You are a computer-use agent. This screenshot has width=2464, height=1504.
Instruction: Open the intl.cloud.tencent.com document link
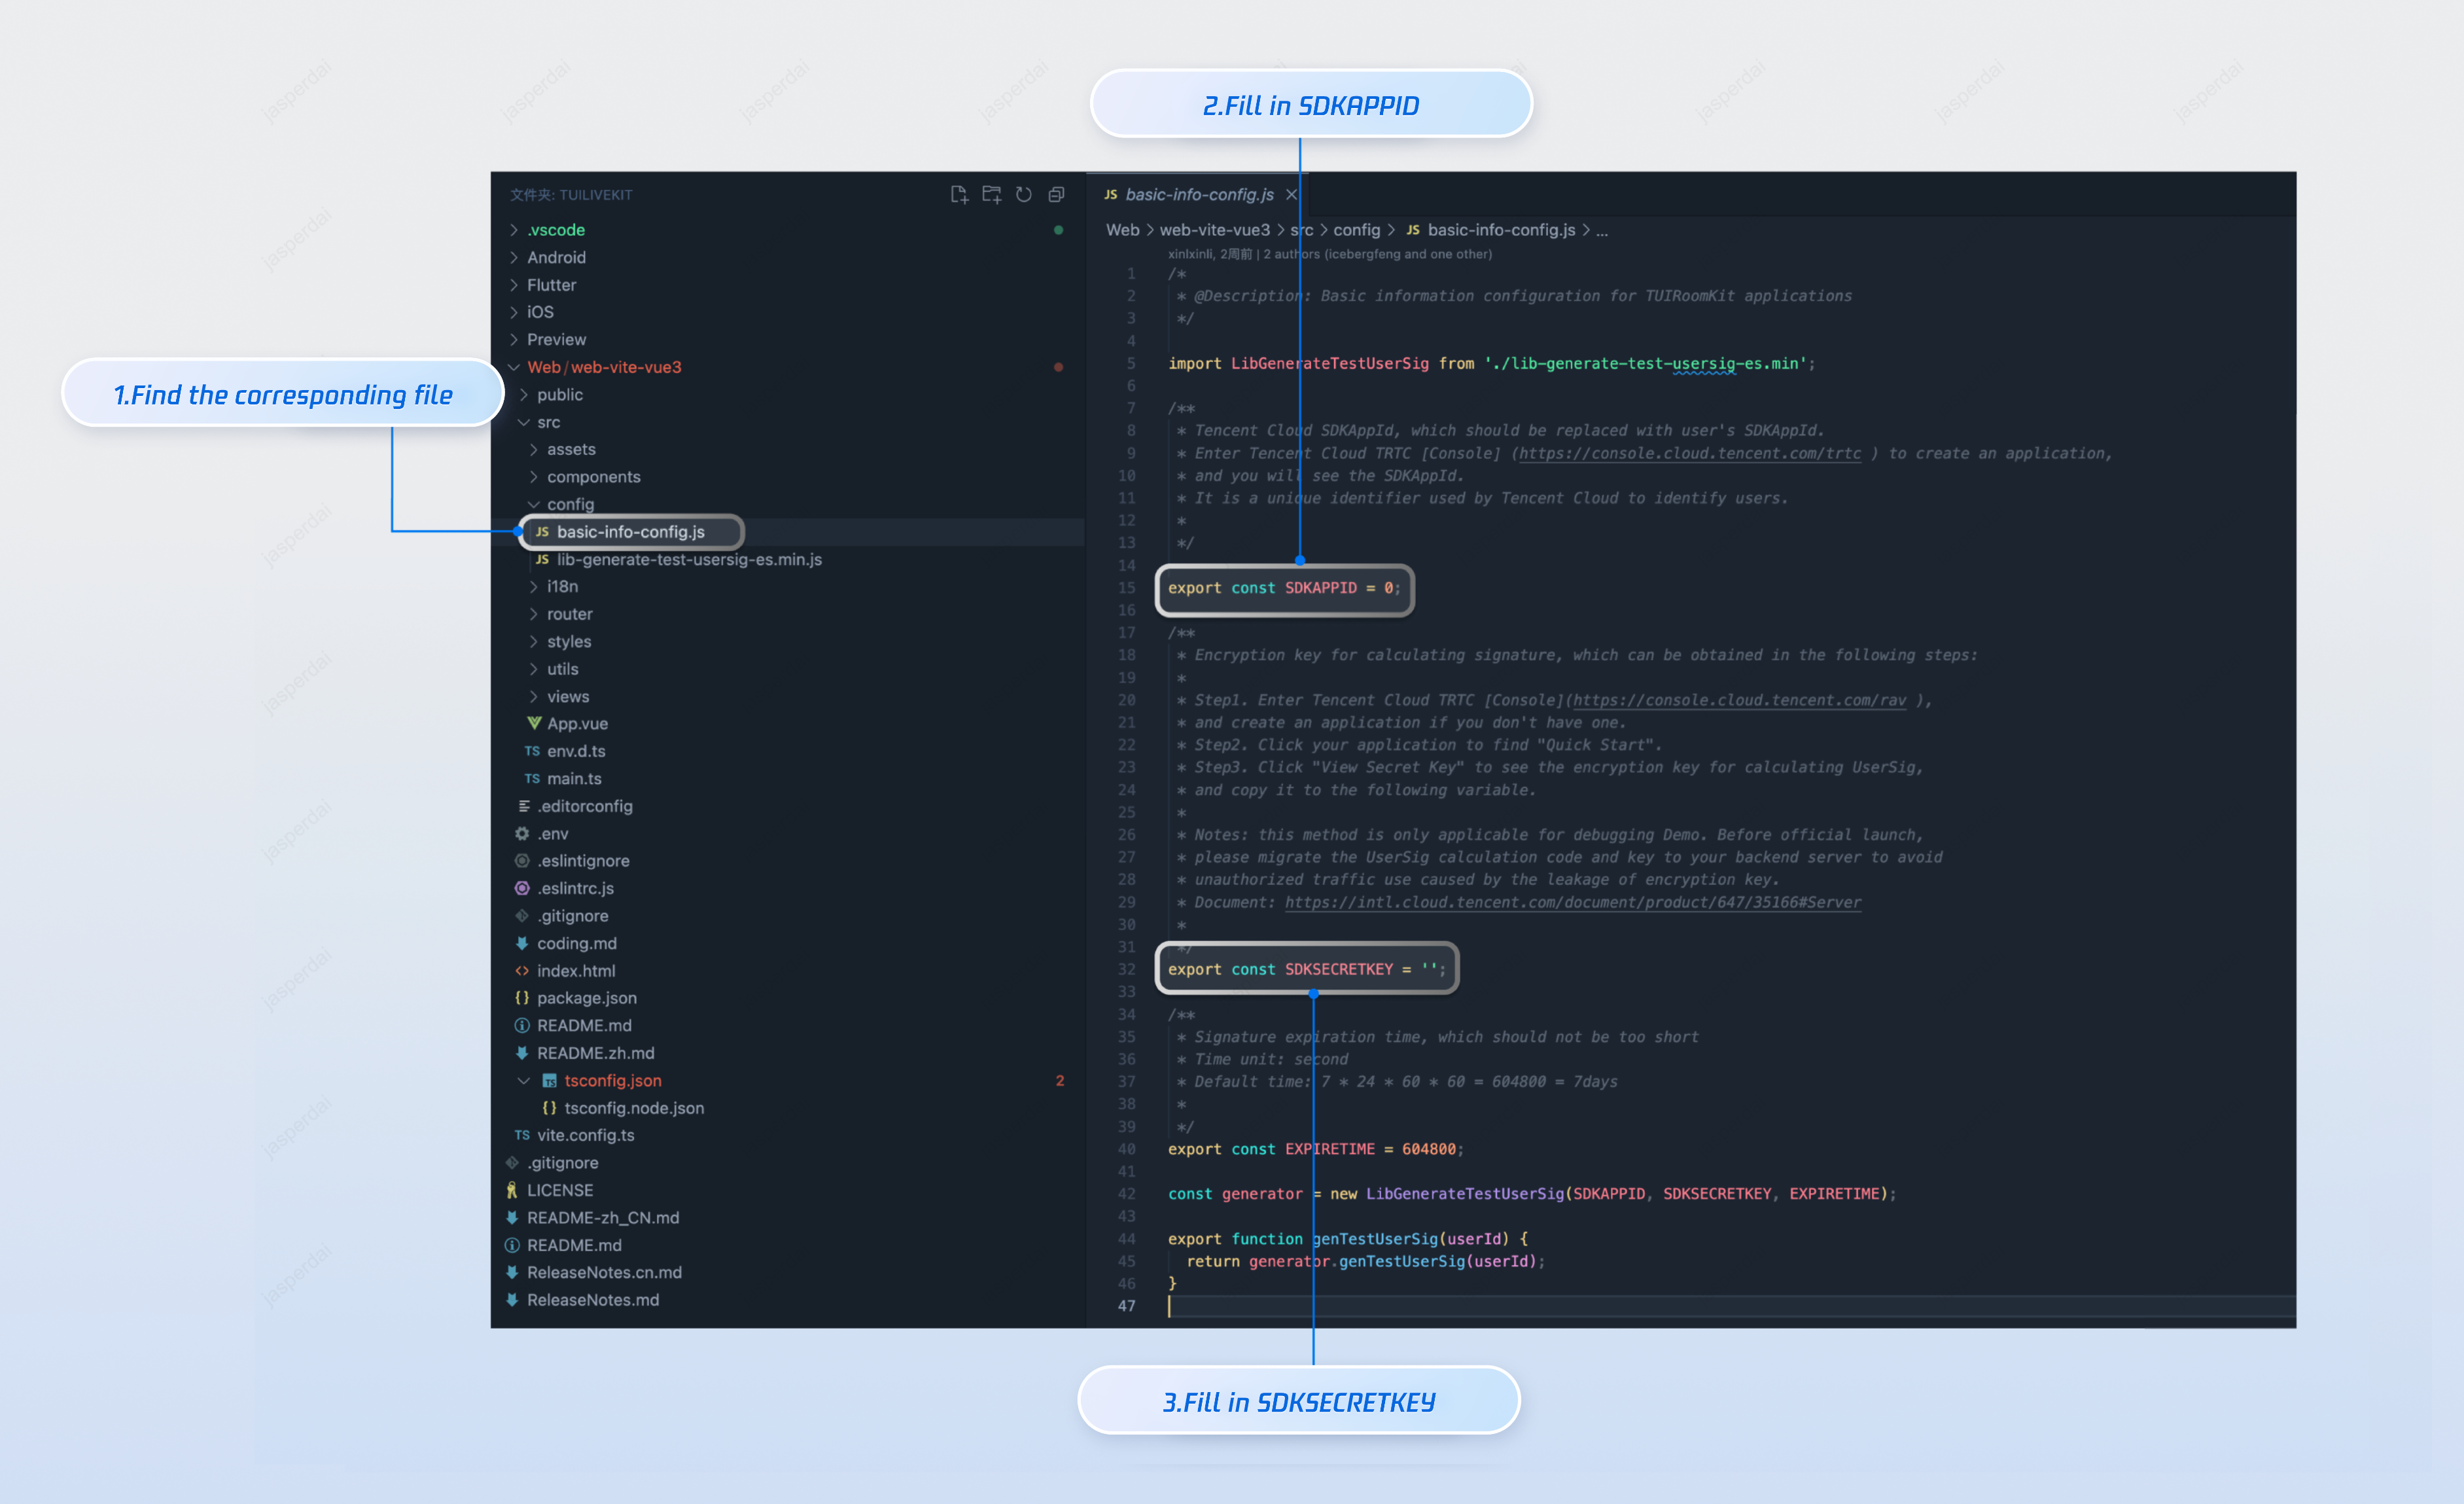click(1572, 902)
